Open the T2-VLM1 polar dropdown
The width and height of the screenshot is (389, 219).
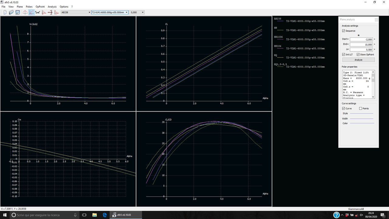[x=110, y=12]
